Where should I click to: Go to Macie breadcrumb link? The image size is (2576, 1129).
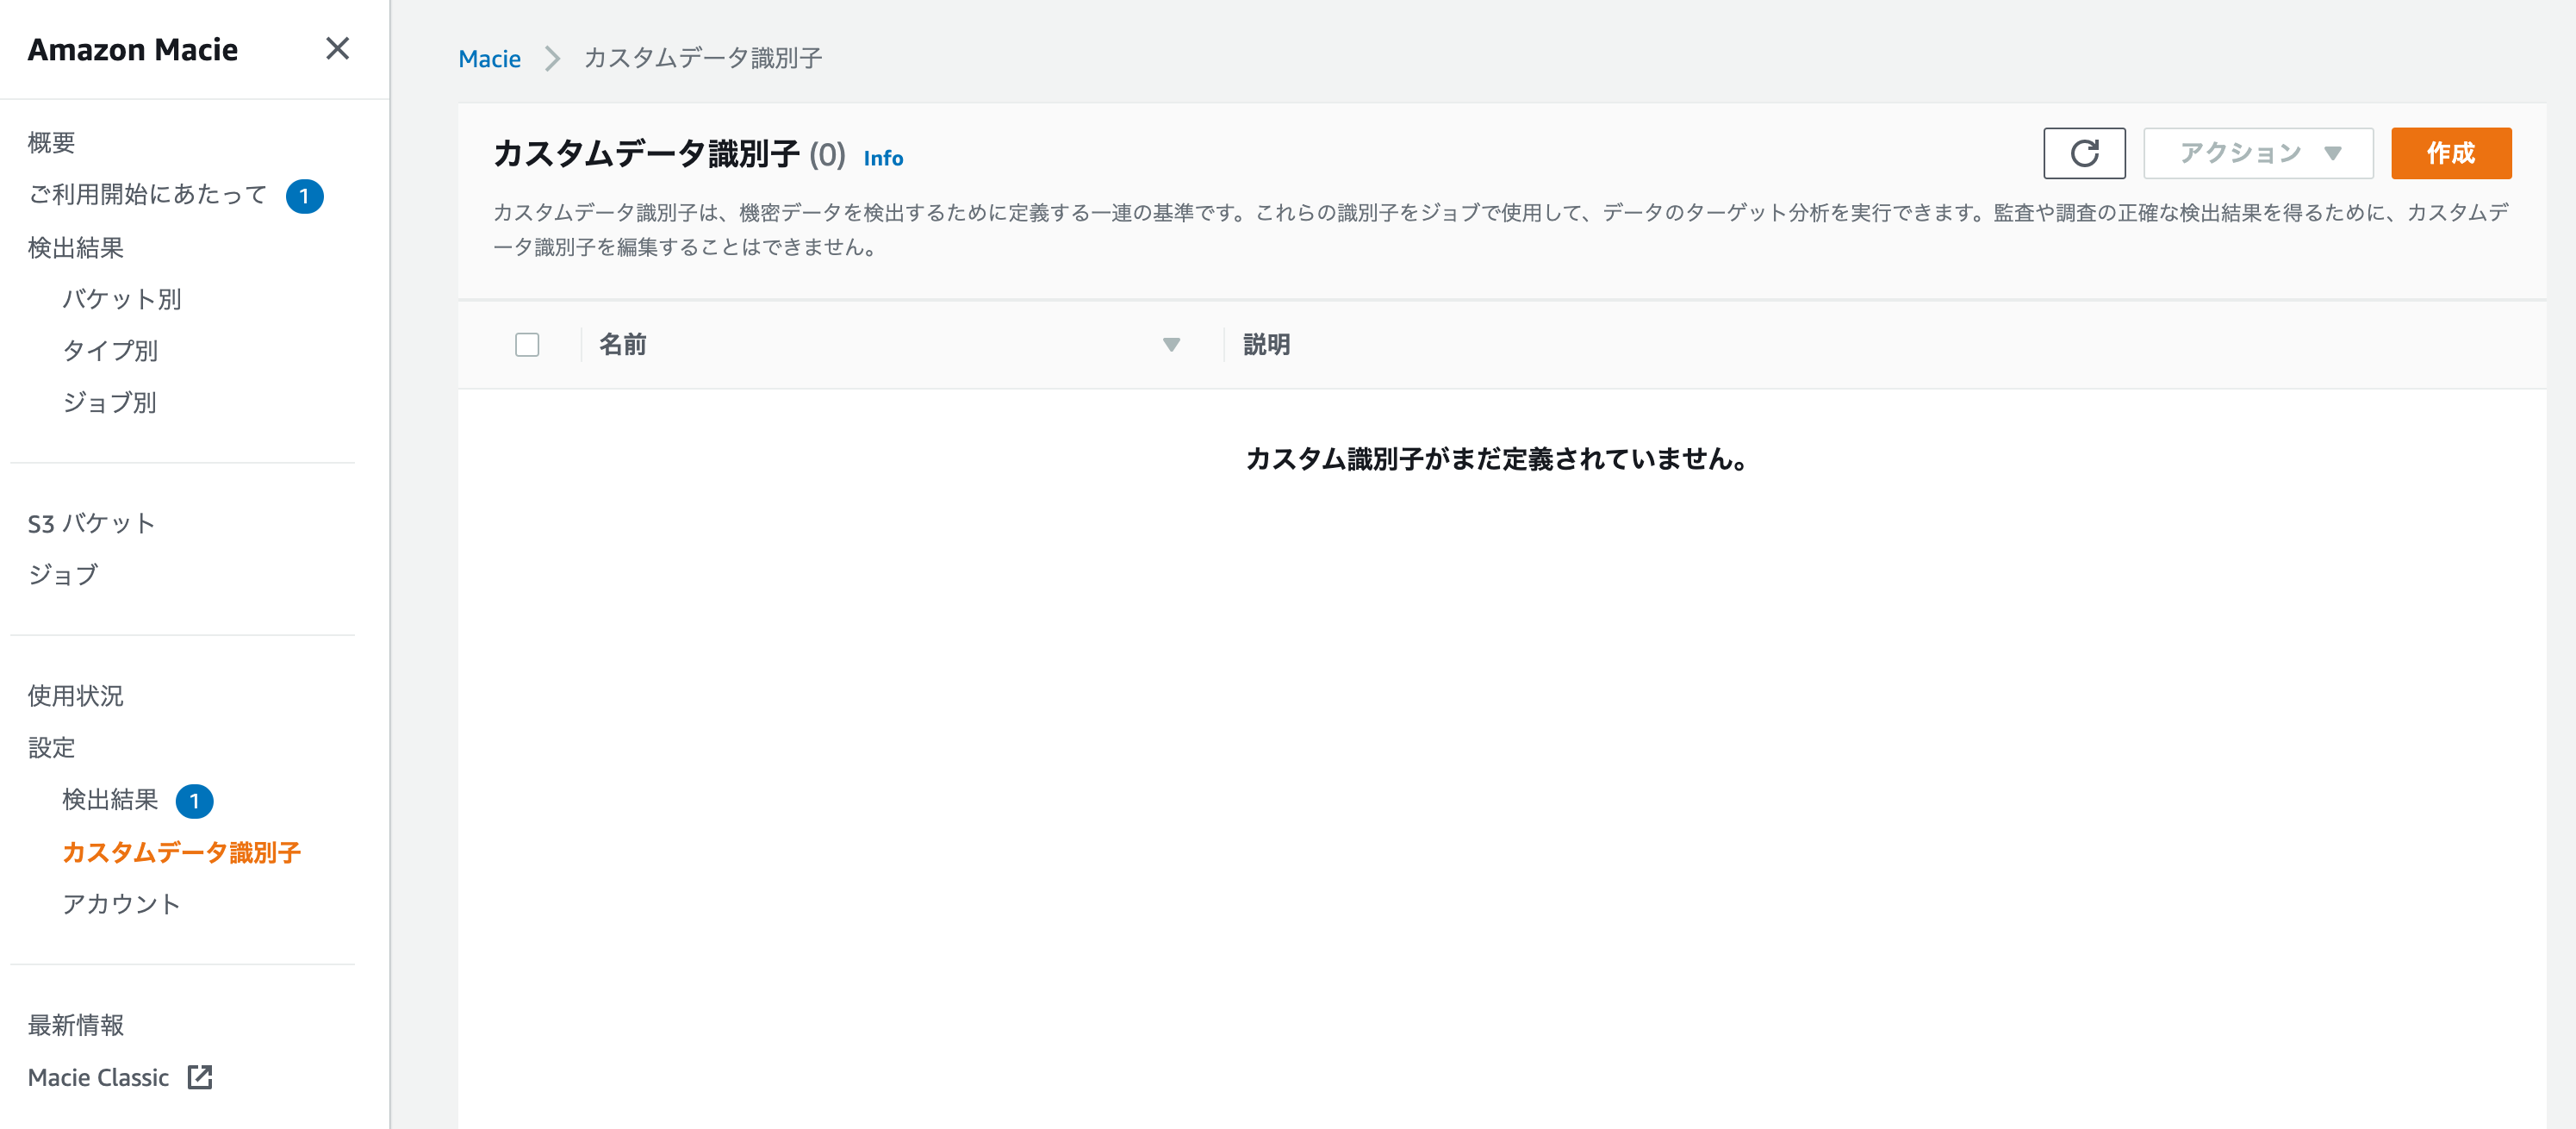point(489,58)
